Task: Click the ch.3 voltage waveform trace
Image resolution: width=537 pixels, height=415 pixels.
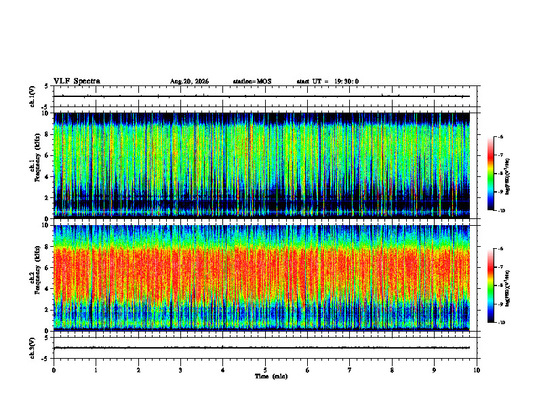Action: (262, 348)
